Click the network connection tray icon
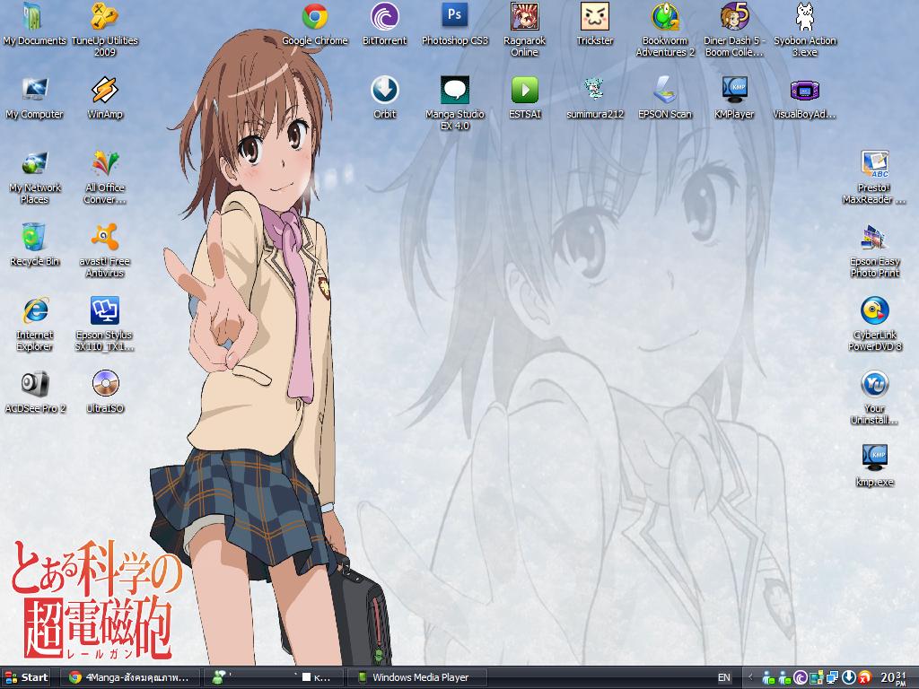The image size is (919, 689). click(832, 677)
